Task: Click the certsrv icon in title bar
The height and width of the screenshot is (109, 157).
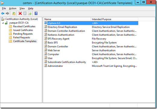Action: tap(2, 3)
